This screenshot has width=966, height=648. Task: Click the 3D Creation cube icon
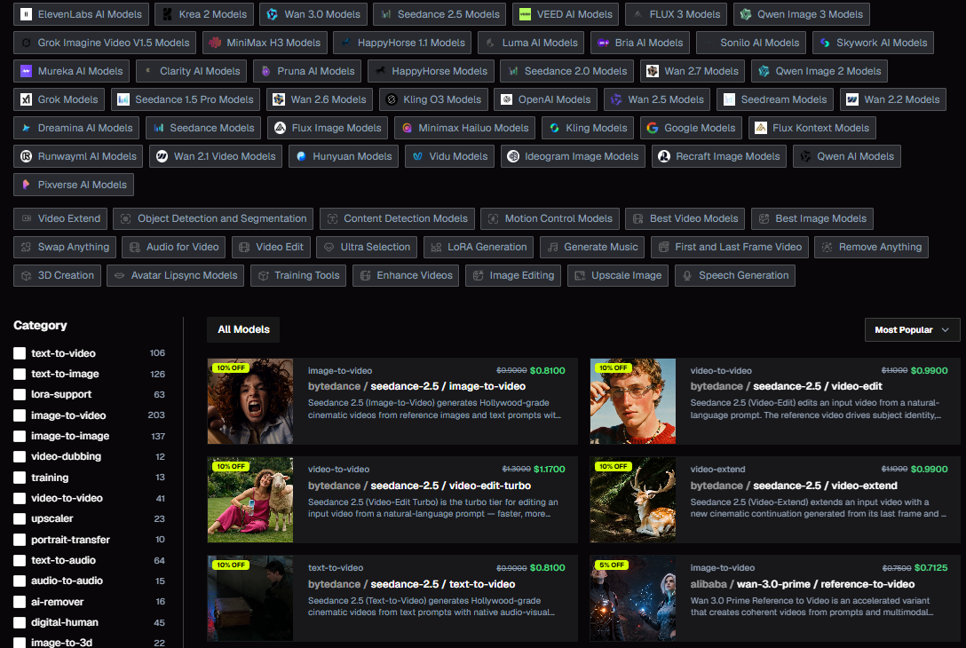[x=26, y=275]
